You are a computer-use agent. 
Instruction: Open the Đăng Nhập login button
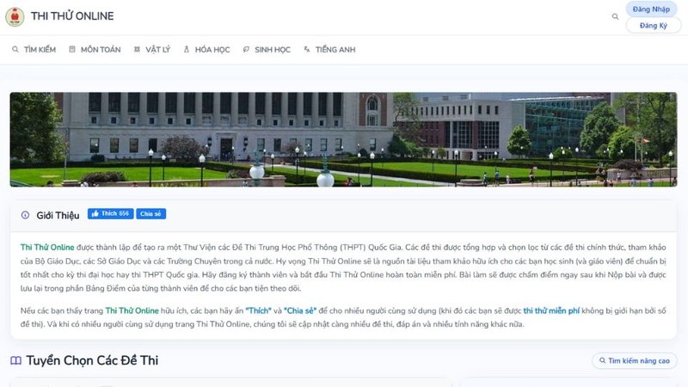651,9
